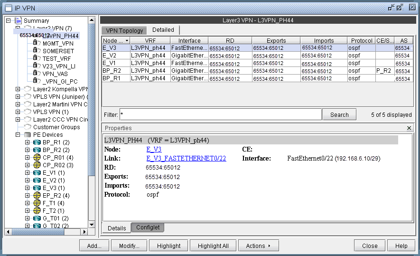This screenshot has width=420, height=256.
Task: Click into the Filter text field
Action: (x=220, y=114)
